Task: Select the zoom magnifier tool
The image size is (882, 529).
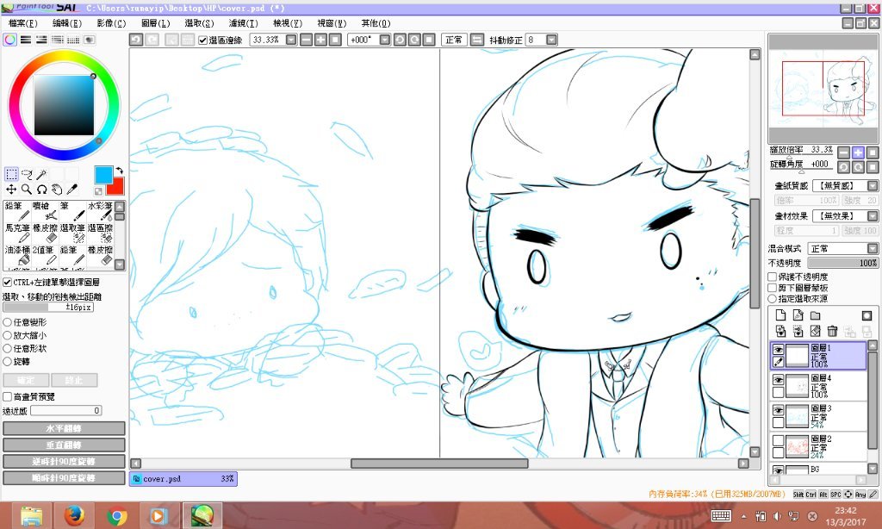Action: (27, 190)
